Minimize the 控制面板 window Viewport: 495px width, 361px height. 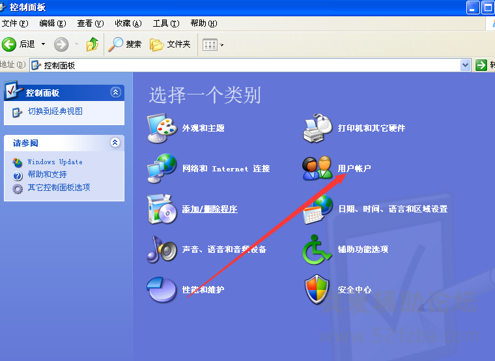[473, 8]
